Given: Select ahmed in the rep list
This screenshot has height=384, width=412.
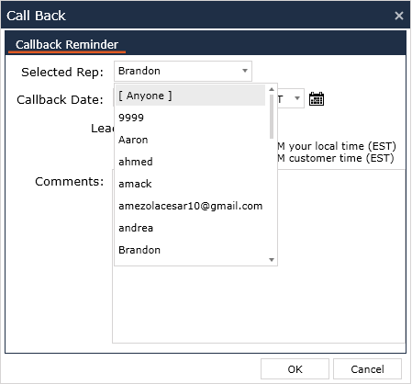Looking at the screenshot, I should point(190,162).
